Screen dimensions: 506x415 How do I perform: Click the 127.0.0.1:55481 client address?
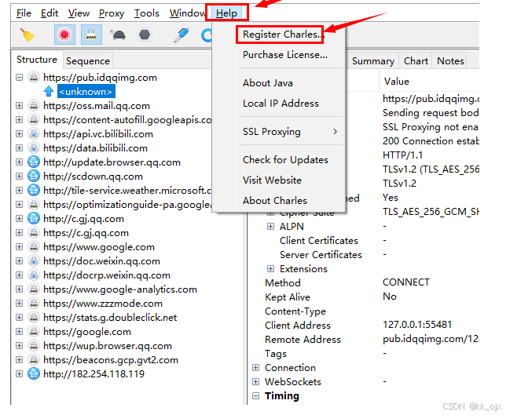pyautogui.click(x=417, y=325)
